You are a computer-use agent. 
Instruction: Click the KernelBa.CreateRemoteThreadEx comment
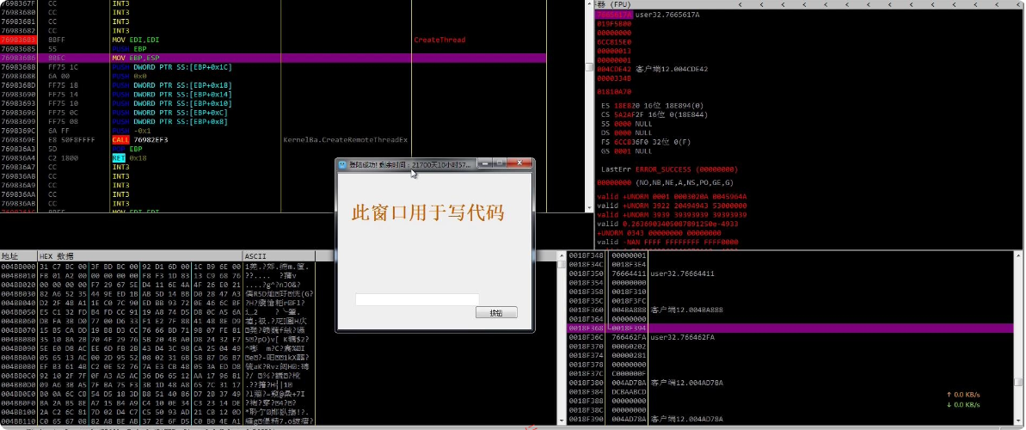[345, 140]
